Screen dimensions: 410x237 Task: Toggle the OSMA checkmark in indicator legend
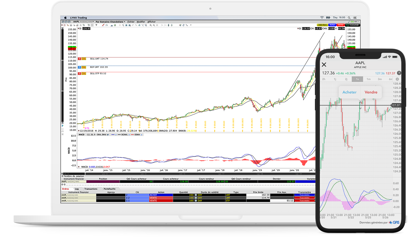coord(141,135)
